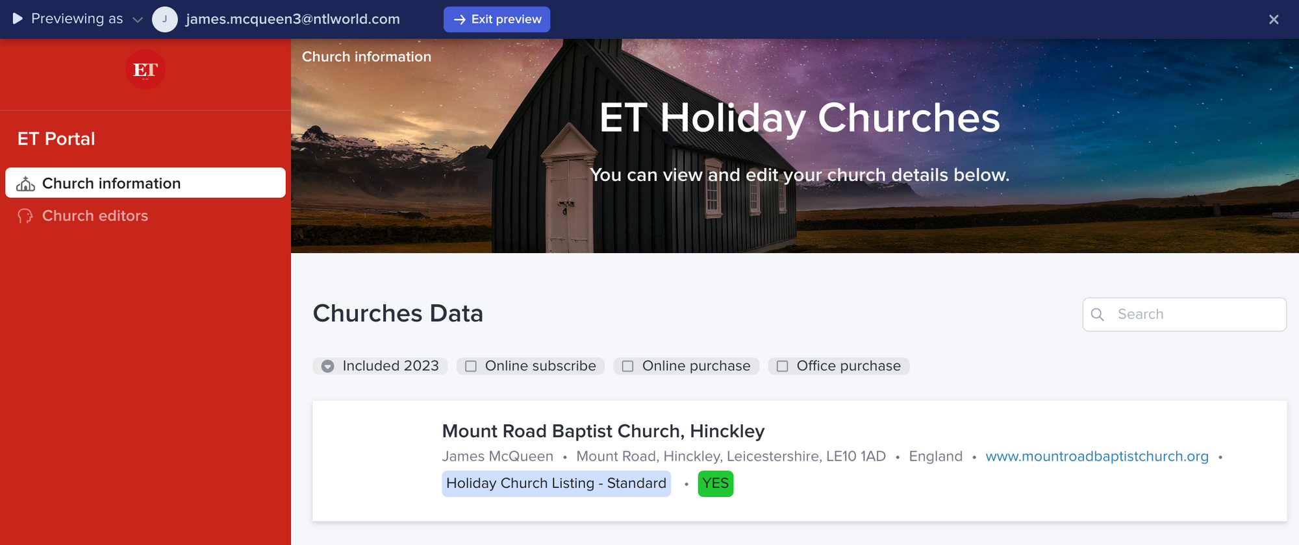The width and height of the screenshot is (1299, 545).
Task: Expand the Previewing as dropdown chevron
Action: click(x=138, y=19)
